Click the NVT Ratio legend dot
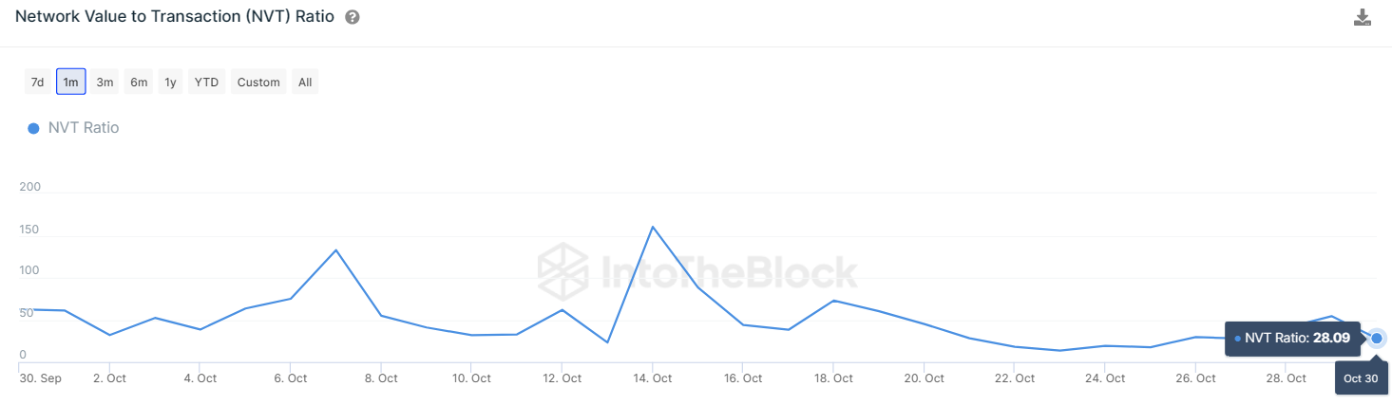 click(33, 128)
